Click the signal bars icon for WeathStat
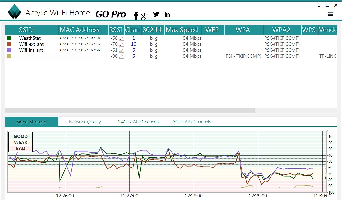The height and width of the screenshot is (200, 342). click(x=121, y=39)
